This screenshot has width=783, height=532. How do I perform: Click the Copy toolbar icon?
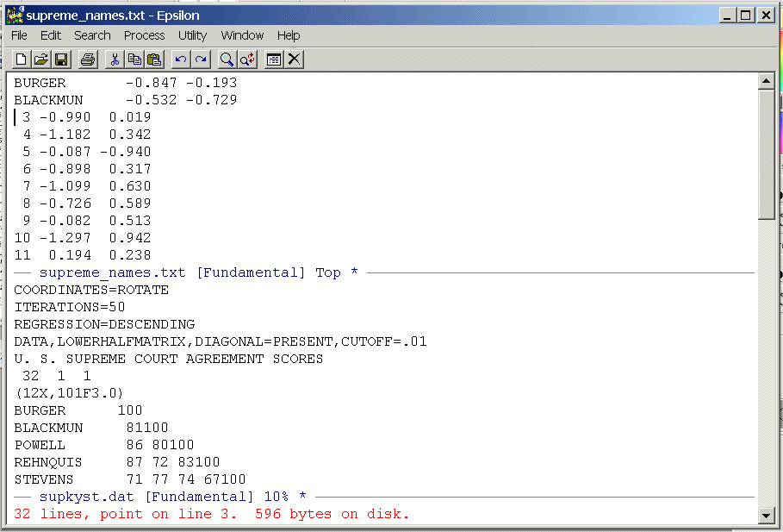point(134,59)
